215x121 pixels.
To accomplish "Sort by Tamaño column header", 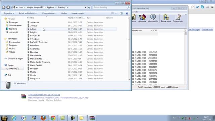I will pyautogui.click(x=109, y=18).
